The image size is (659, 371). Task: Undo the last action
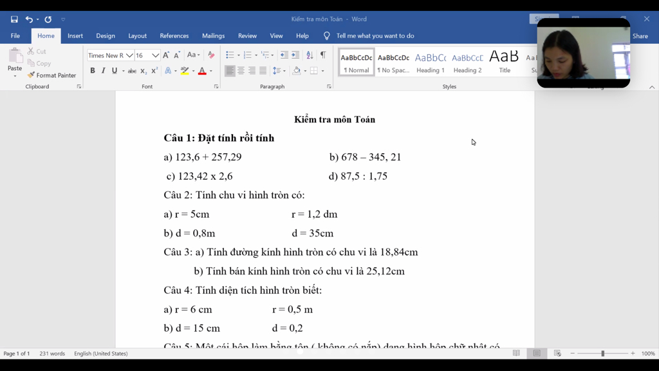click(x=28, y=19)
